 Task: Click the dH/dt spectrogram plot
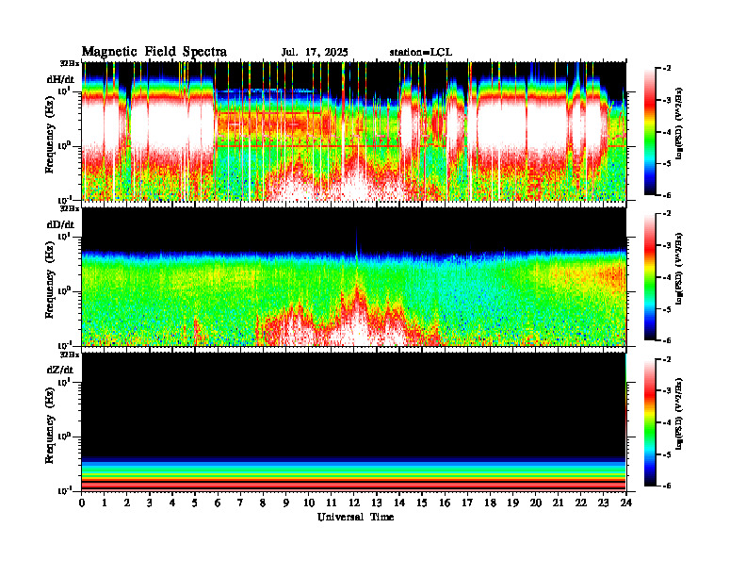(354, 131)
